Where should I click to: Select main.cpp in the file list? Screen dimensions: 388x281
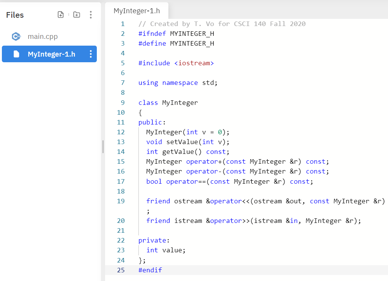pyautogui.click(x=43, y=36)
